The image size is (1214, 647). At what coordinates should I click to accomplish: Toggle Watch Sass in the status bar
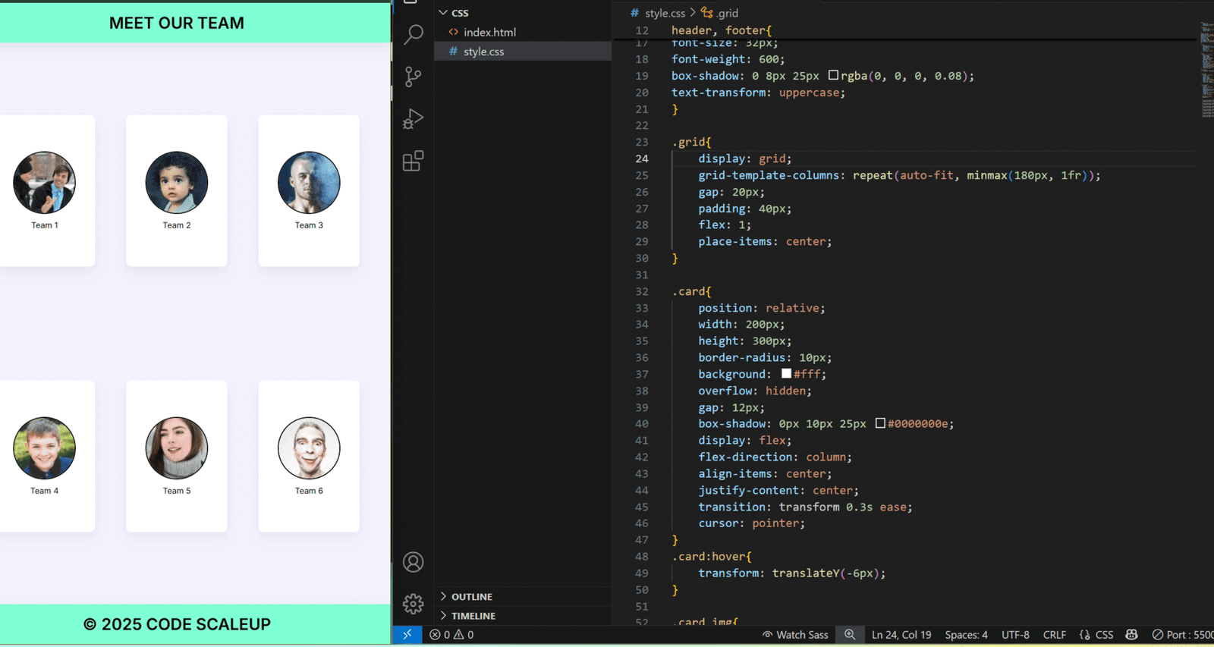click(x=795, y=635)
